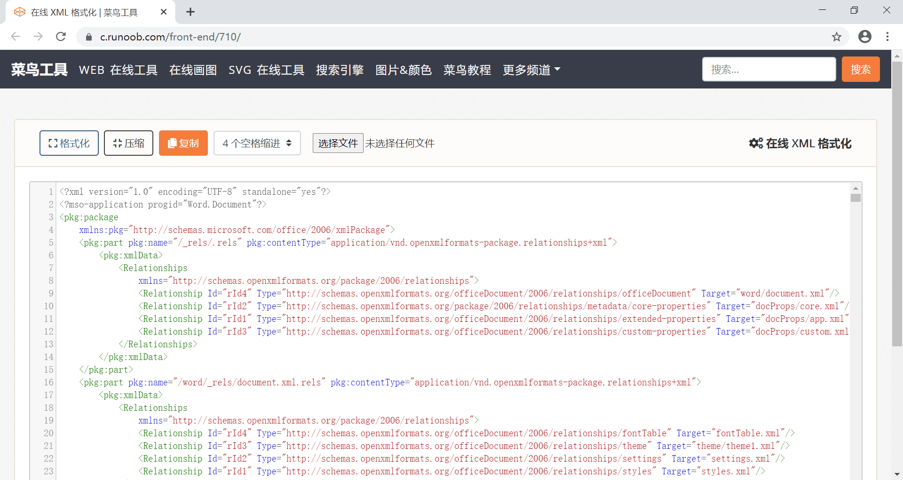Open the browser profile account icon
Viewport: 903px width, 480px height.
[864, 37]
